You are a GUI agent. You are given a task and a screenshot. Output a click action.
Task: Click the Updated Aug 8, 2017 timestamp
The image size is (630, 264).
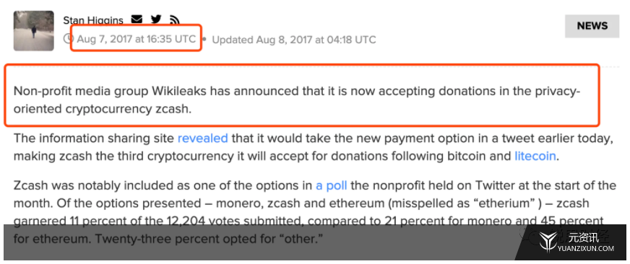coord(294,40)
